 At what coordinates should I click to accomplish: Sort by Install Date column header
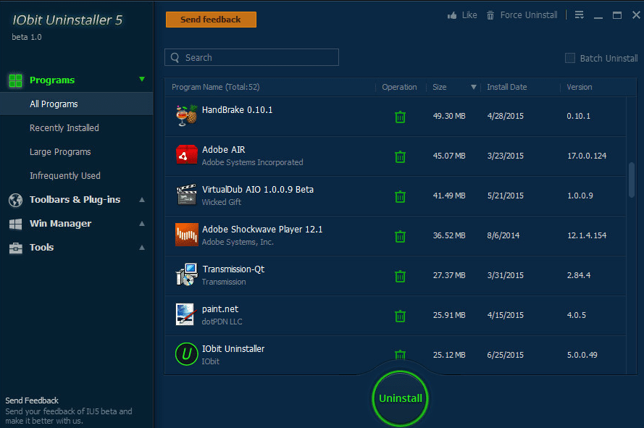(507, 87)
